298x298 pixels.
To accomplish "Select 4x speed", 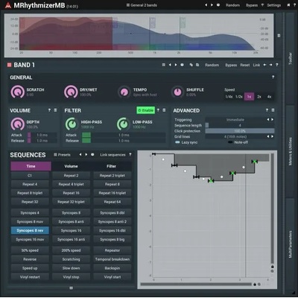I will [269, 97].
